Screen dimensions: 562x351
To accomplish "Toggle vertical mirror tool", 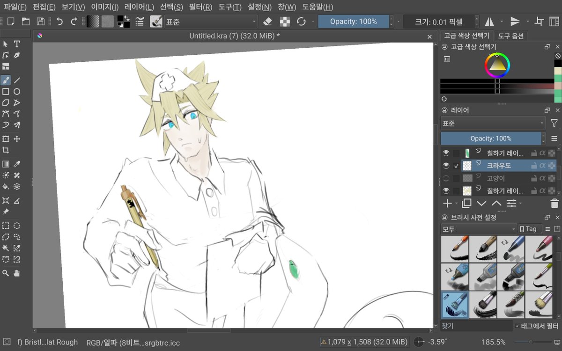I will coord(515,22).
